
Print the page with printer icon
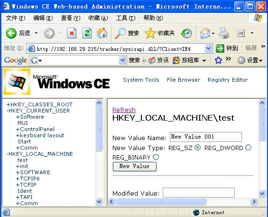pyautogui.click(x=224, y=33)
